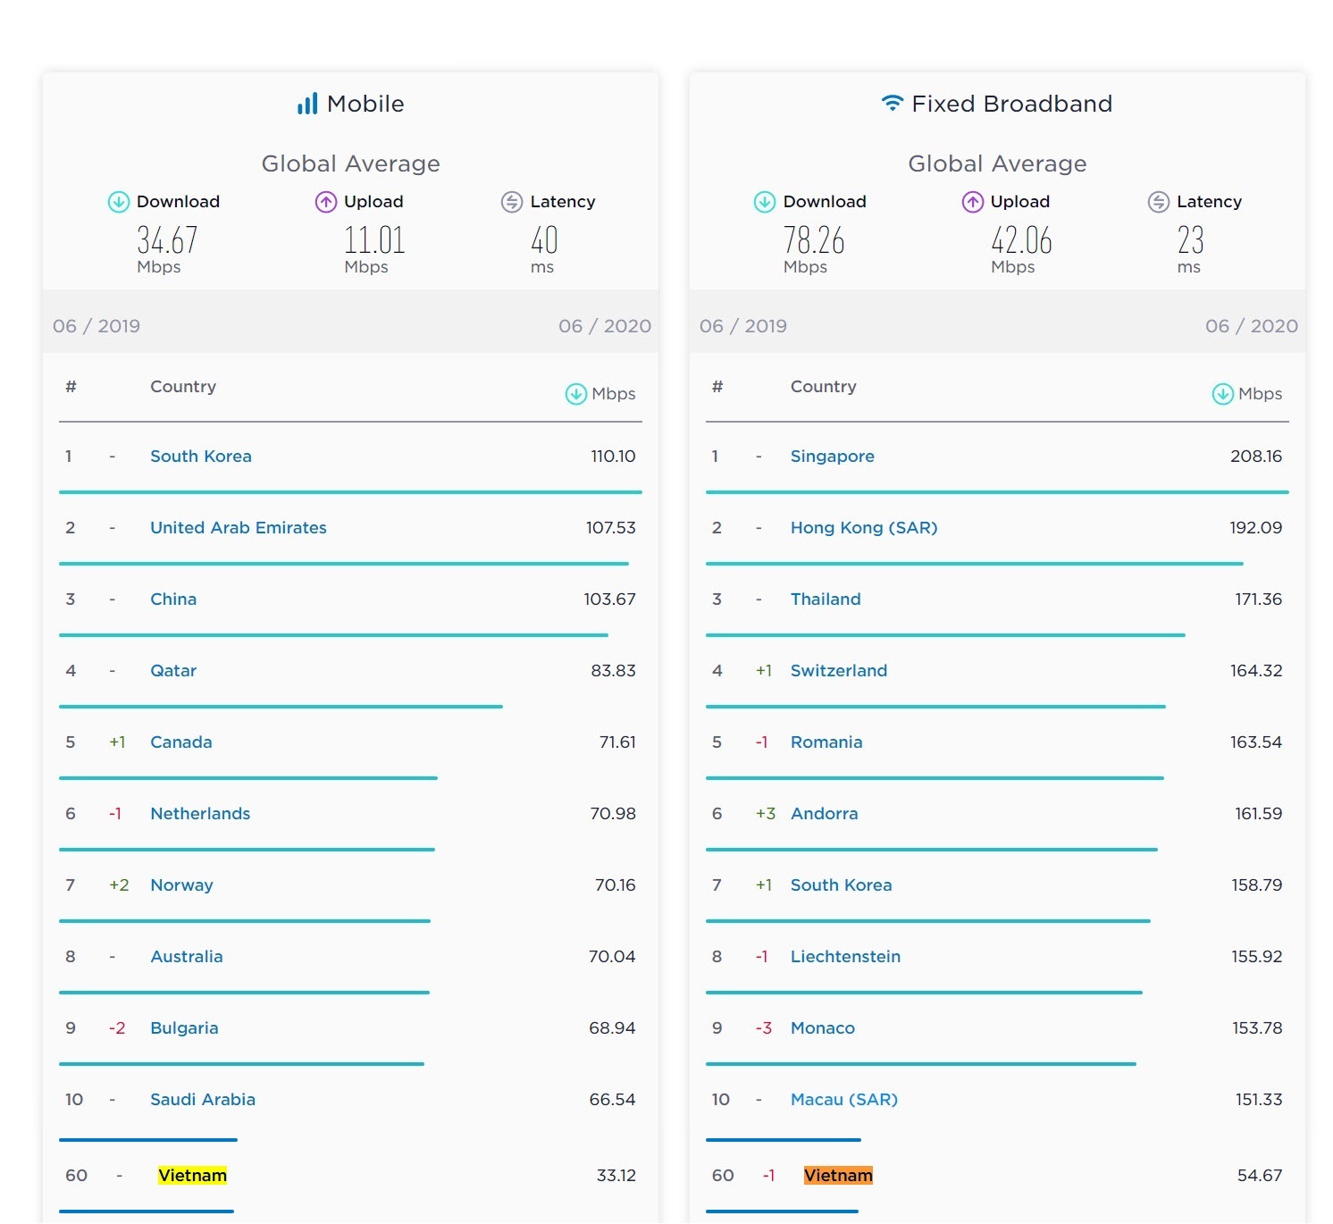
Task: Click Mobile Global Average heading
Action: [351, 163]
